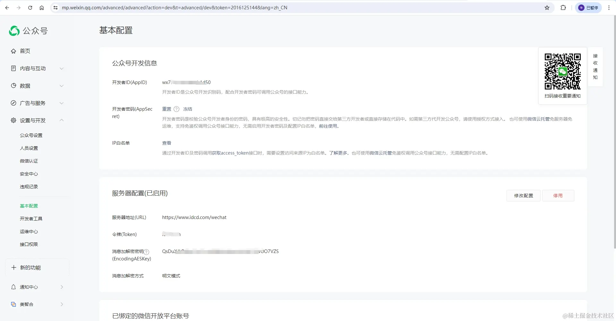Click the 广告与服务 sidebar icon
The width and height of the screenshot is (616, 321).
click(x=13, y=103)
